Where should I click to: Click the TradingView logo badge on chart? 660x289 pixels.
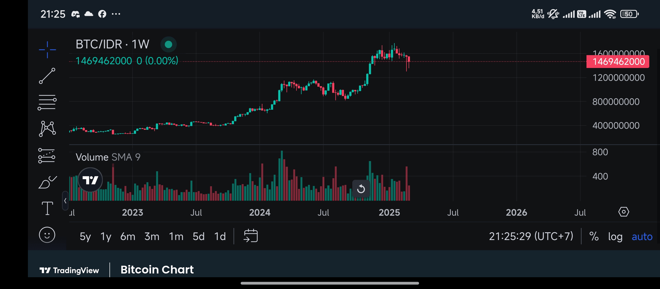pyautogui.click(x=90, y=180)
